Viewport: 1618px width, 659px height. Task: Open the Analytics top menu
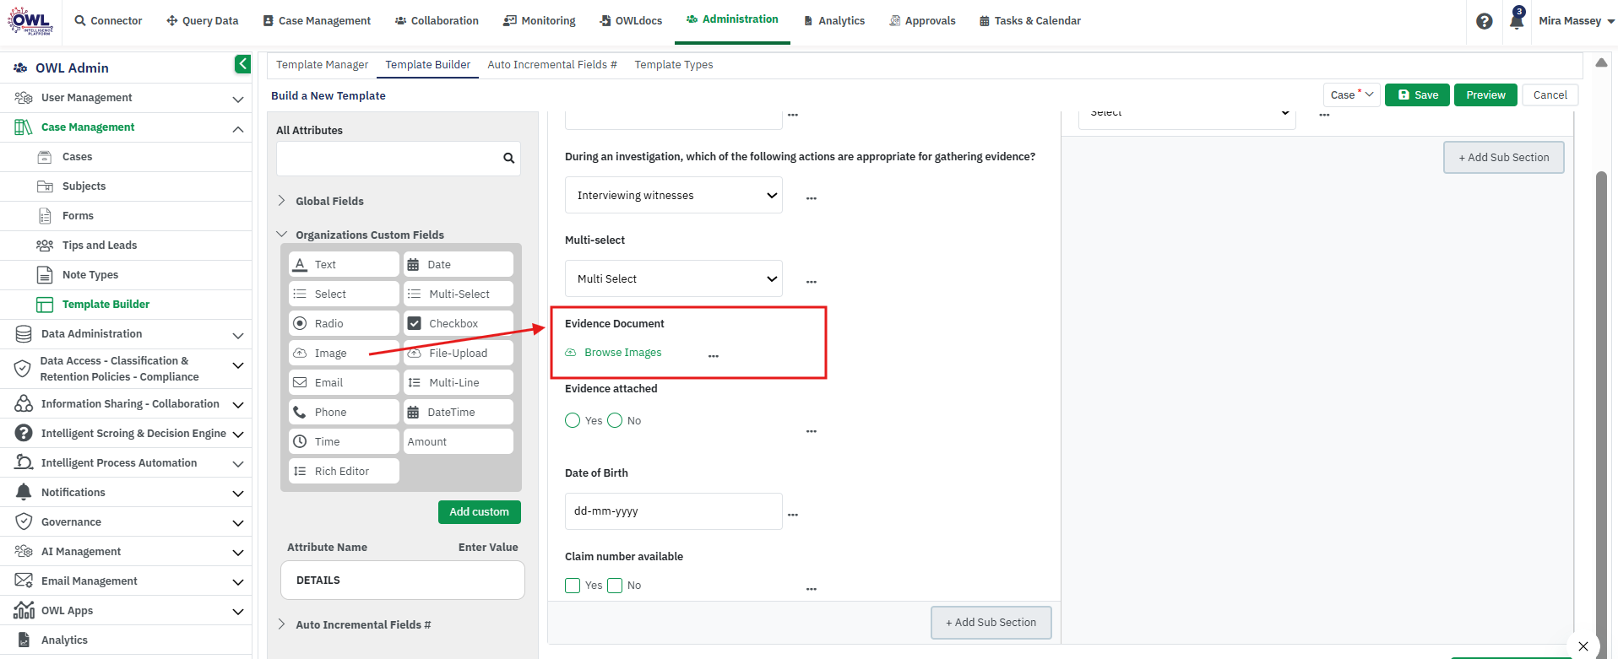tap(834, 20)
